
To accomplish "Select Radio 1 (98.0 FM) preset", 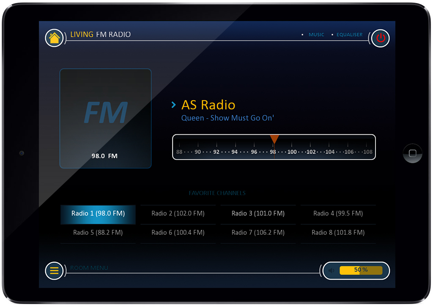I will (x=98, y=214).
